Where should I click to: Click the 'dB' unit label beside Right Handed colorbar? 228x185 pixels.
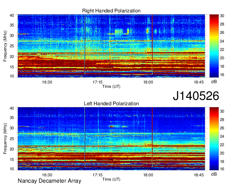[214, 82]
